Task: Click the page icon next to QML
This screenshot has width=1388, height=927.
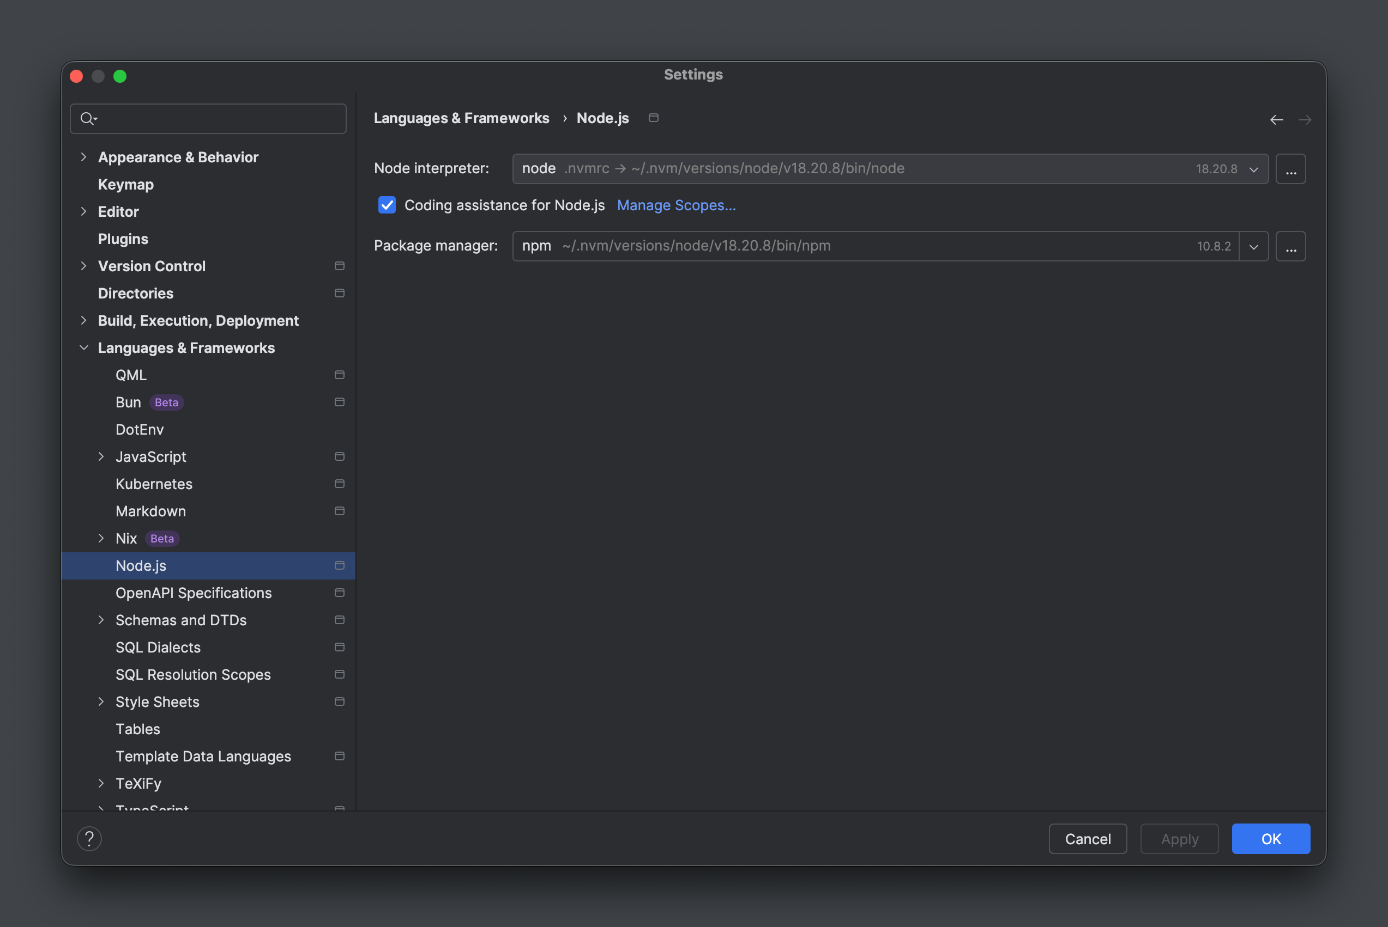Action: point(340,374)
